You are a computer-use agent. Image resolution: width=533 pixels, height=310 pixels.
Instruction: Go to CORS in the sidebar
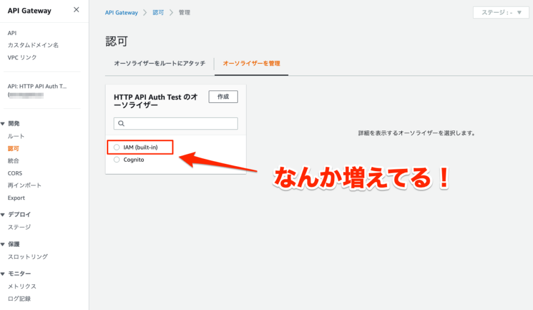[15, 173]
